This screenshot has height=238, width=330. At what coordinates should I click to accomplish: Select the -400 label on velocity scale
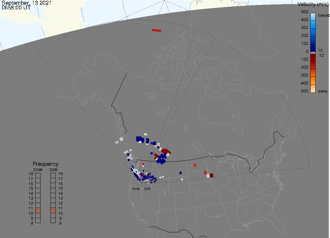(x=304, y=83)
